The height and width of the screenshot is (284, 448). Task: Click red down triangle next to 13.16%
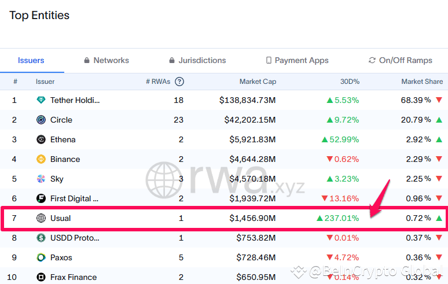click(x=325, y=198)
